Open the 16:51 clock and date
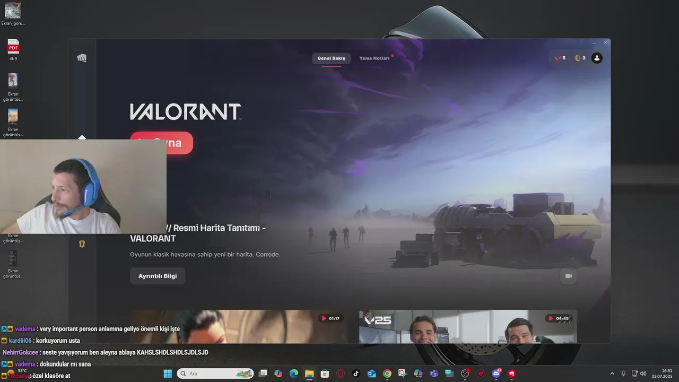Viewport: 679px width, 382px height. tap(662, 374)
